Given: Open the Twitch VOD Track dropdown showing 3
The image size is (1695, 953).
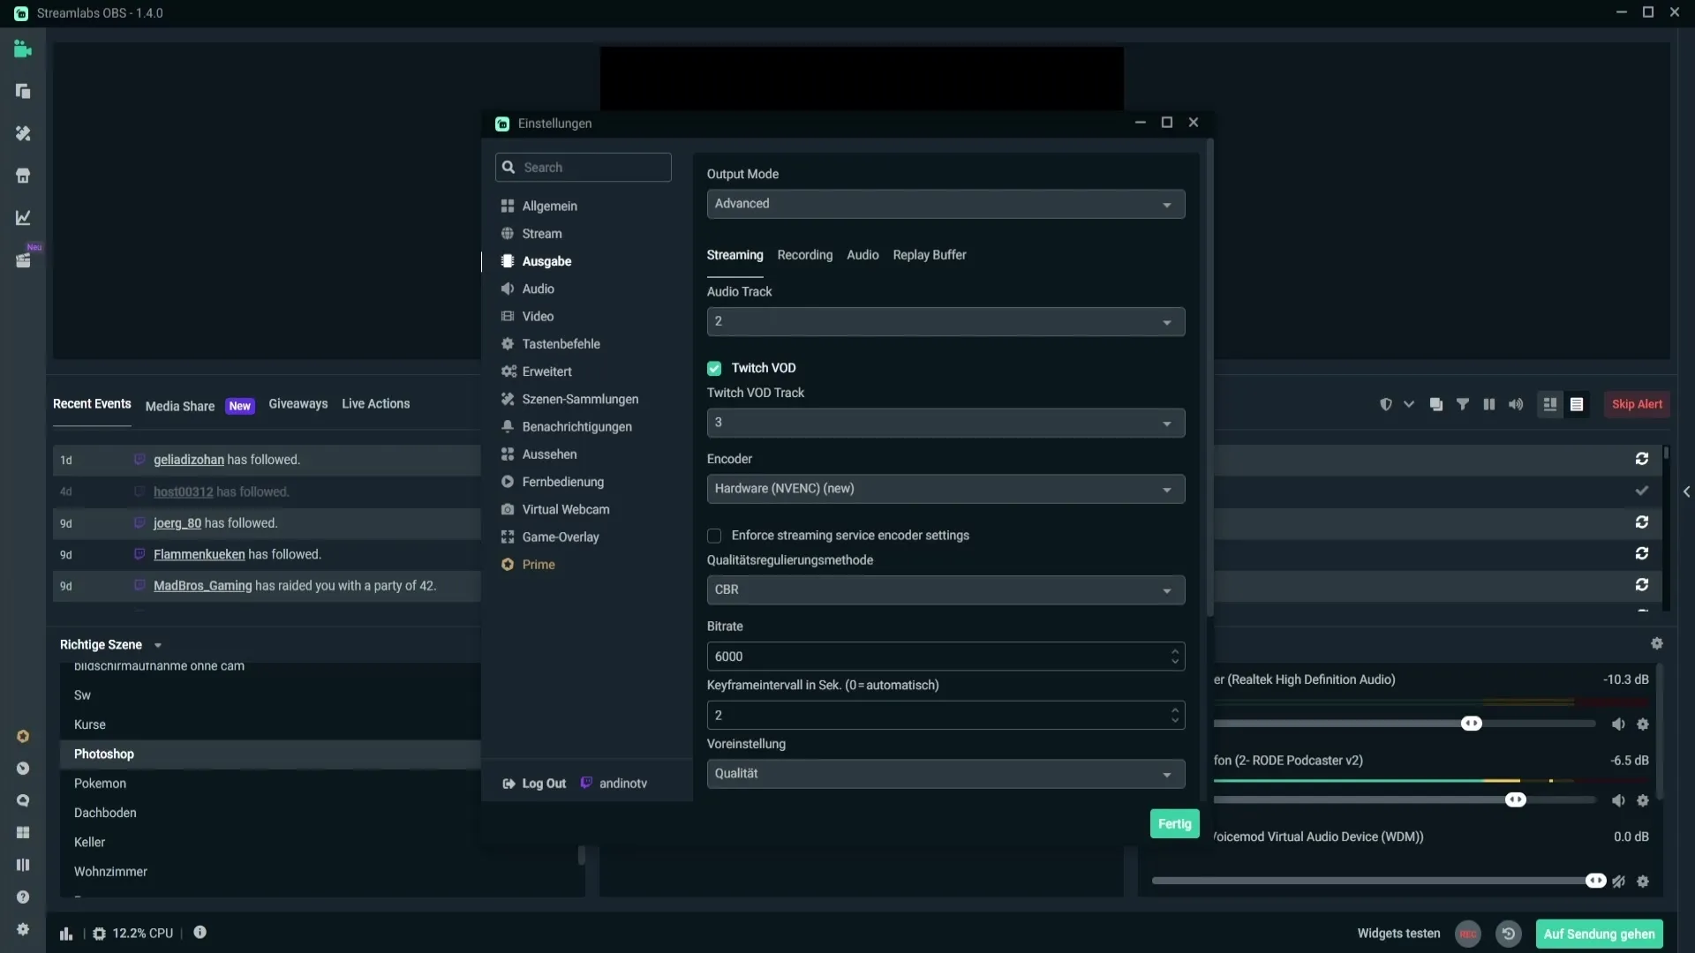Looking at the screenshot, I should (x=945, y=423).
